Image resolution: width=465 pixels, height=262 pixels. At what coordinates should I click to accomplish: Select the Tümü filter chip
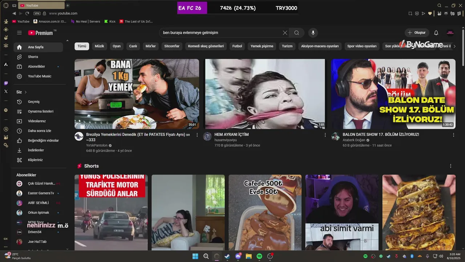click(82, 46)
